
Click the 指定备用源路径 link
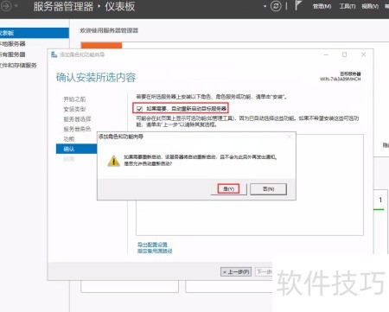pyautogui.click(x=155, y=251)
